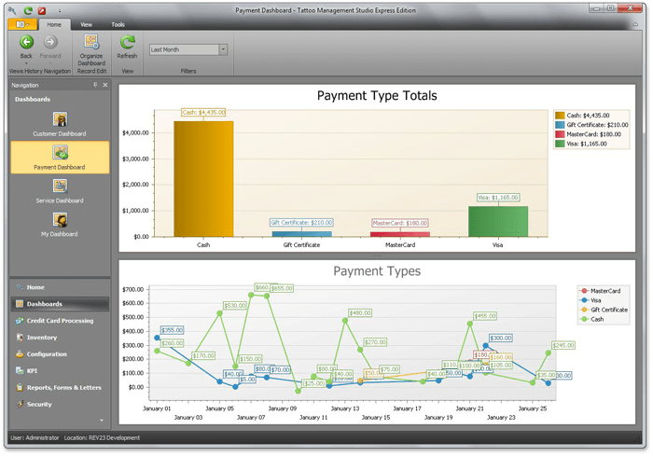
Task: Switch to the View ribbon tab
Action: pyautogui.click(x=86, y=24)
